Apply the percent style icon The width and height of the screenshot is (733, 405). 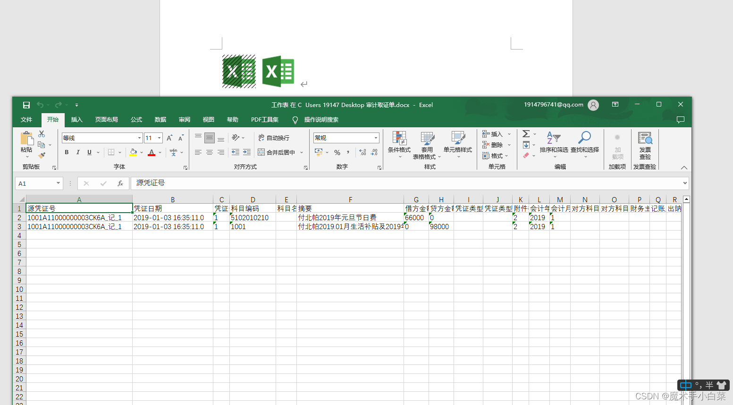point(338,153)
